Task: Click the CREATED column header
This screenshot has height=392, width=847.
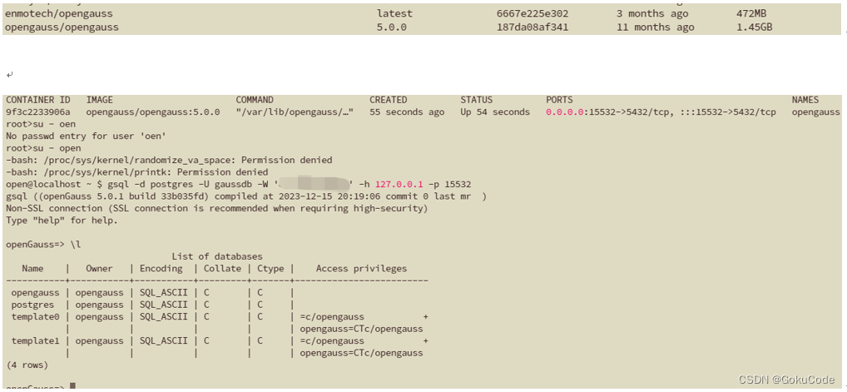Action: tap(389, 100)
